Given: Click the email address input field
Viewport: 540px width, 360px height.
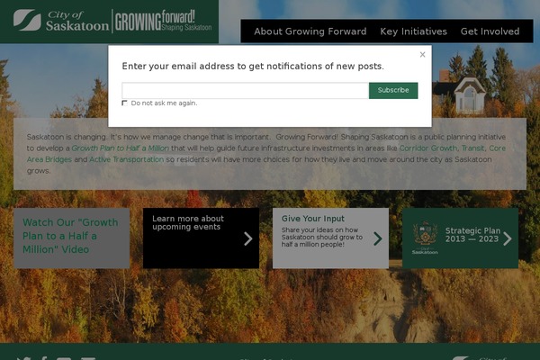Looking at the screenshot, I should (x=245, y=91).
